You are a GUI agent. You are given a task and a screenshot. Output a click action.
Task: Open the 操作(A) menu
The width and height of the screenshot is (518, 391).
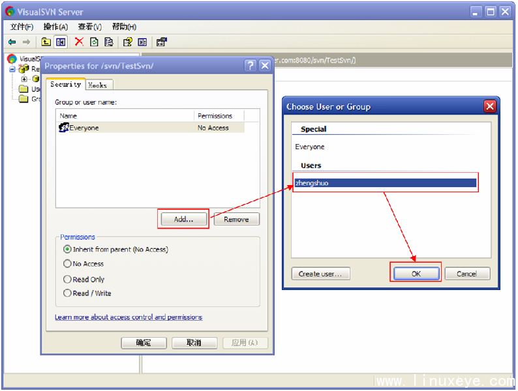[55, 27]
